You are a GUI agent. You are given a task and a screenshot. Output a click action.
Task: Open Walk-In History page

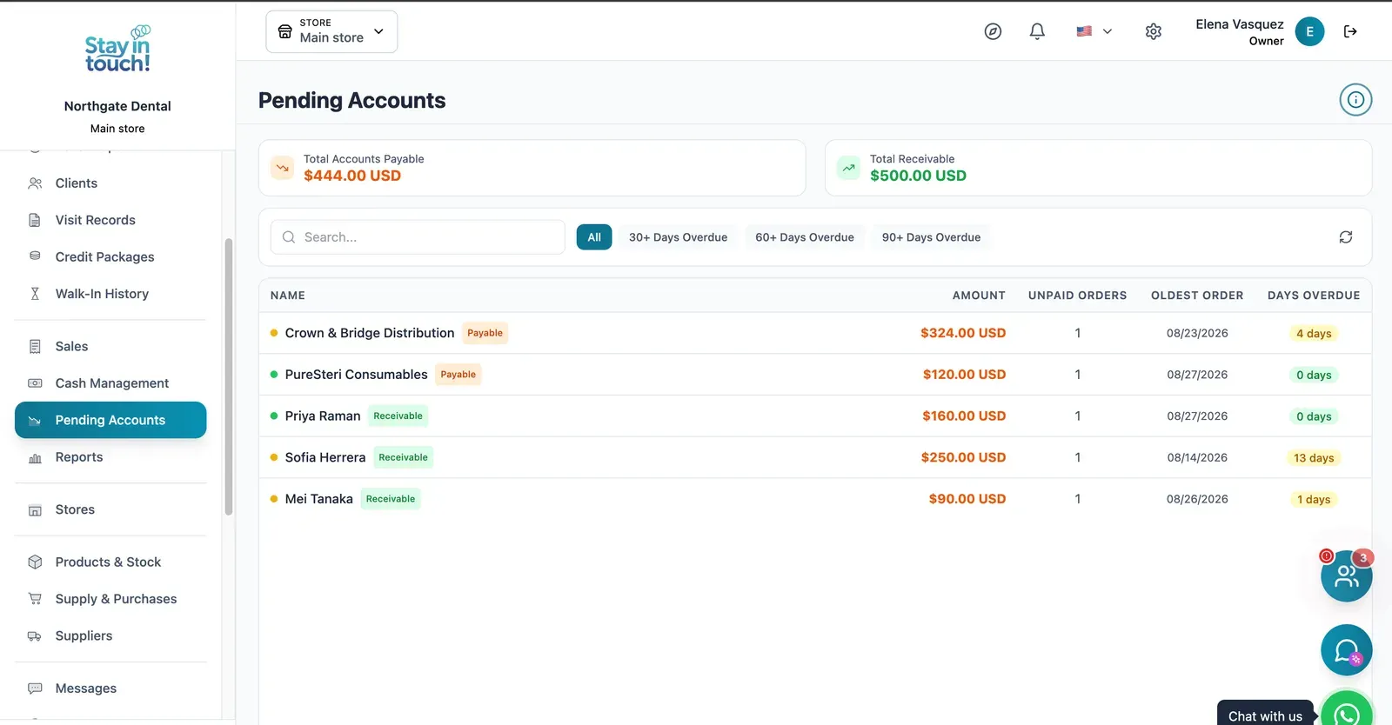pyautogui.click(x=110, y=294)
